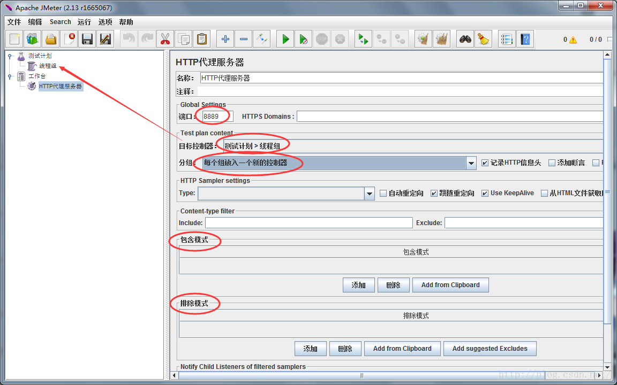Click 添加 under 包含模式
The width and height of the screenshot is (617, 385).
[x=359, y=285]
